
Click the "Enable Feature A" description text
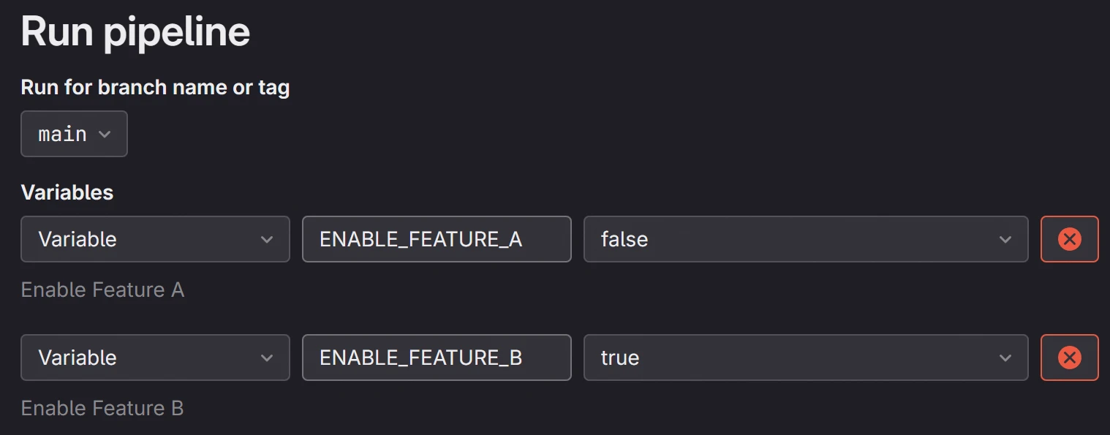[x=102, y=290]
